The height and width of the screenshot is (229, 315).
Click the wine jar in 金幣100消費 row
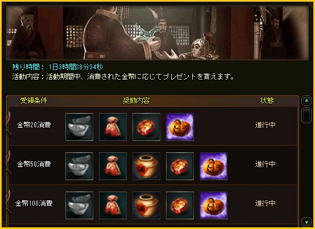pyautogui.click(x=146, y=205)
